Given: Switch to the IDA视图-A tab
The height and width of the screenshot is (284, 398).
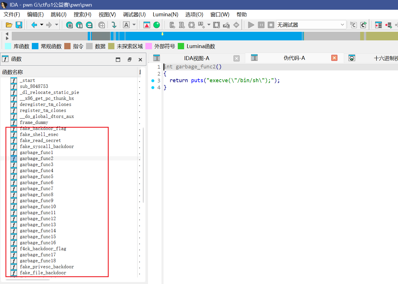Looking at the screenshot, I should pos(196,58).
